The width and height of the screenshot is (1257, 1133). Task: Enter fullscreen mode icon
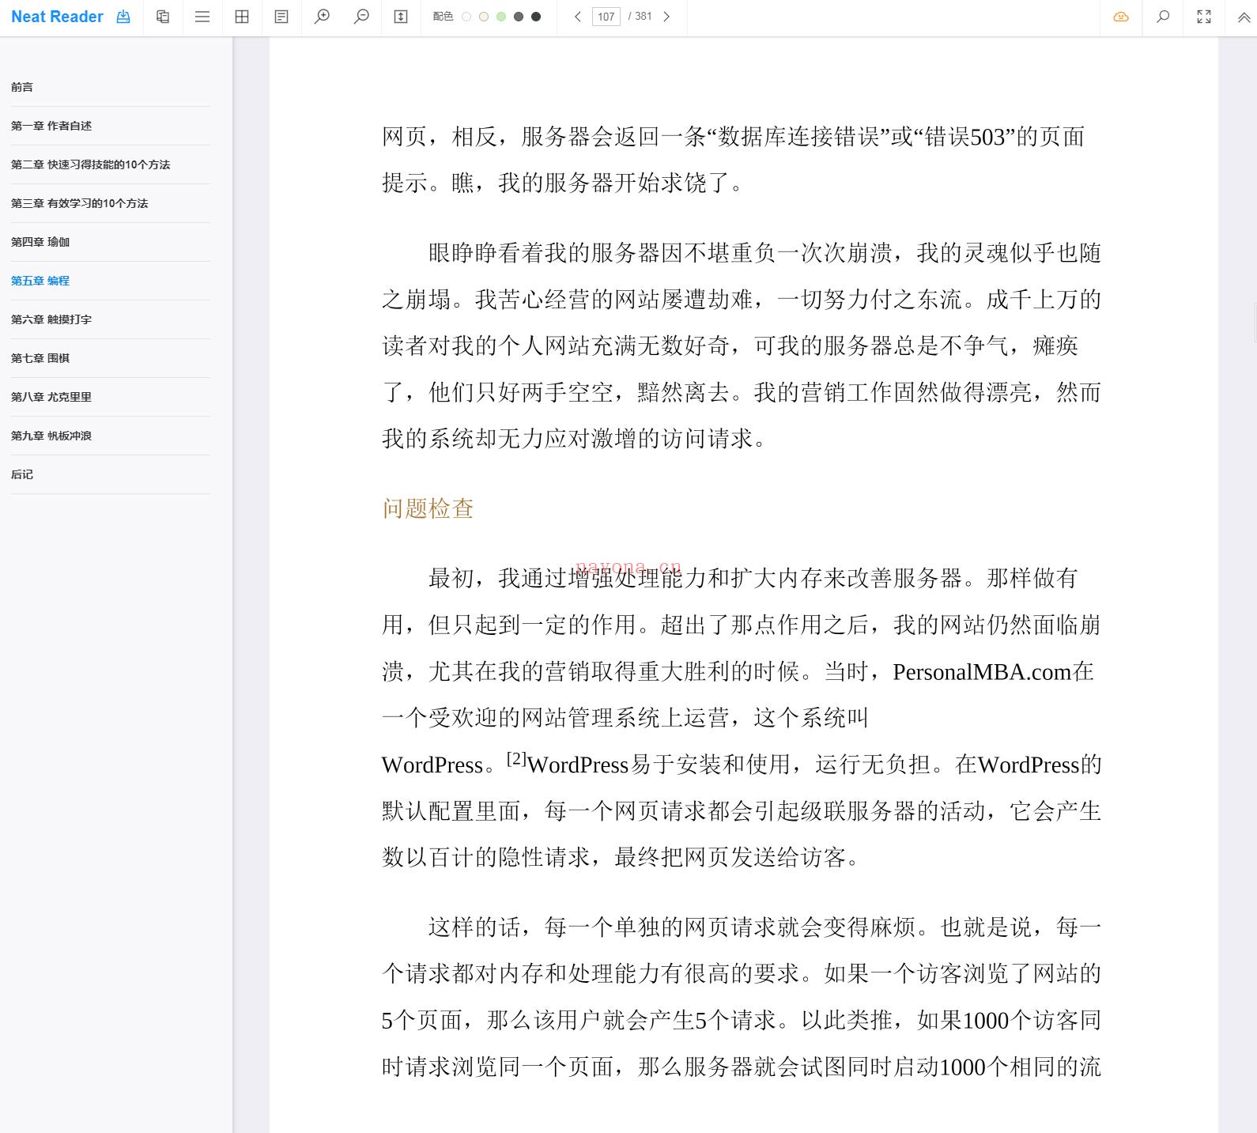(1204, 17)
